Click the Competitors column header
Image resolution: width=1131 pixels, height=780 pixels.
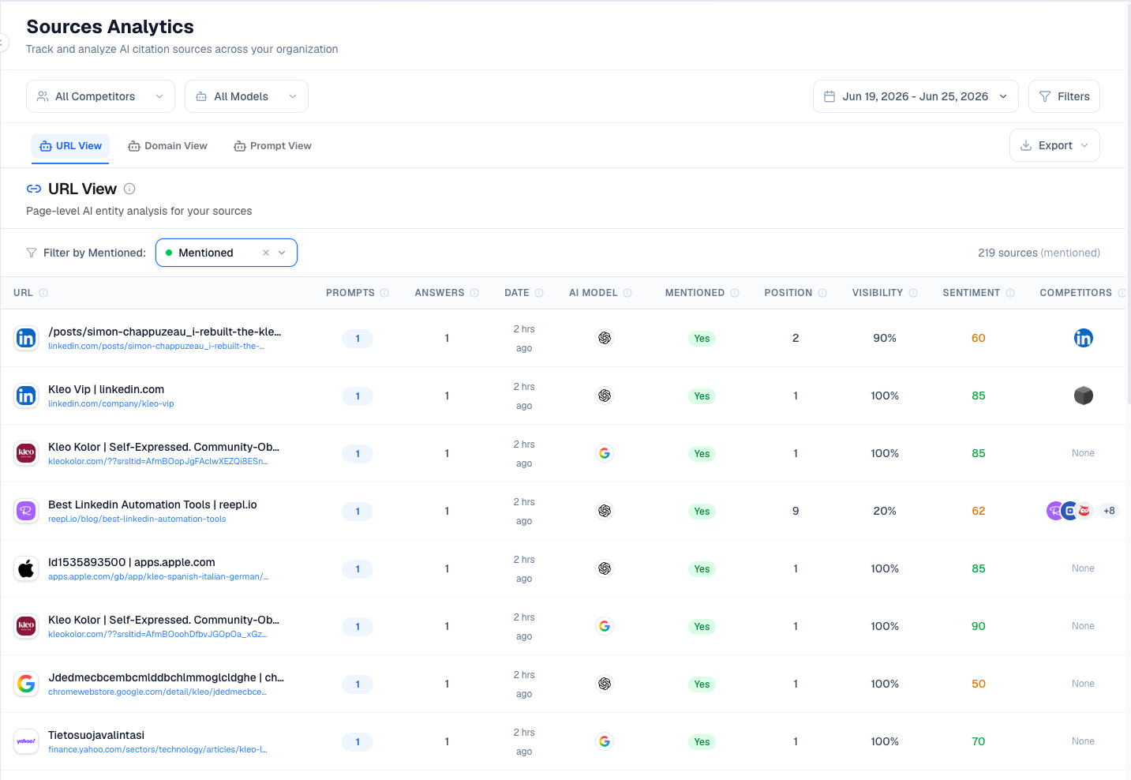1076,293
